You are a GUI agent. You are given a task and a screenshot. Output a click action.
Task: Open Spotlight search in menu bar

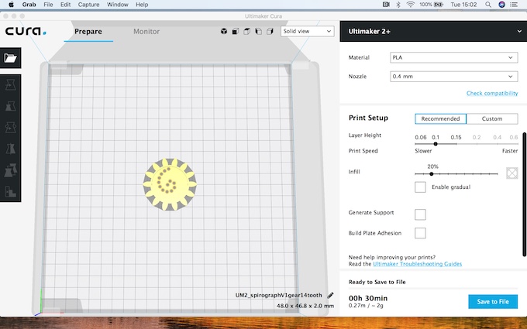488,5
